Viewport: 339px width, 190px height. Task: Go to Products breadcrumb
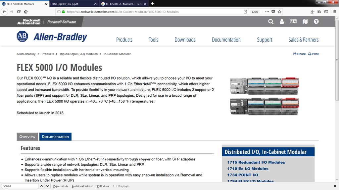tap(48, 54)
